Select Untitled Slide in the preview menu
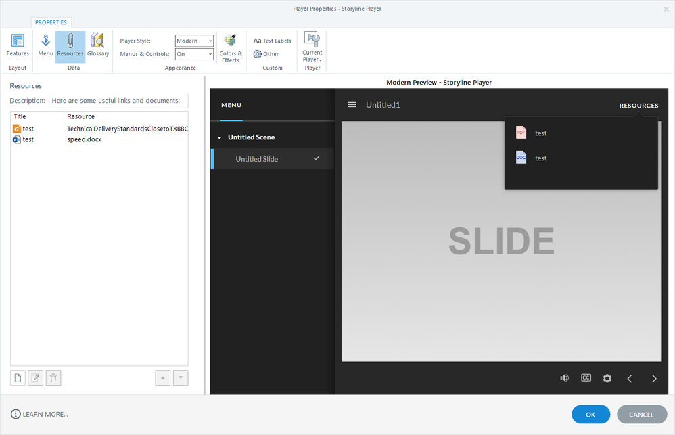Viewport: 675px width, 435px height. (x=273, y=159)
